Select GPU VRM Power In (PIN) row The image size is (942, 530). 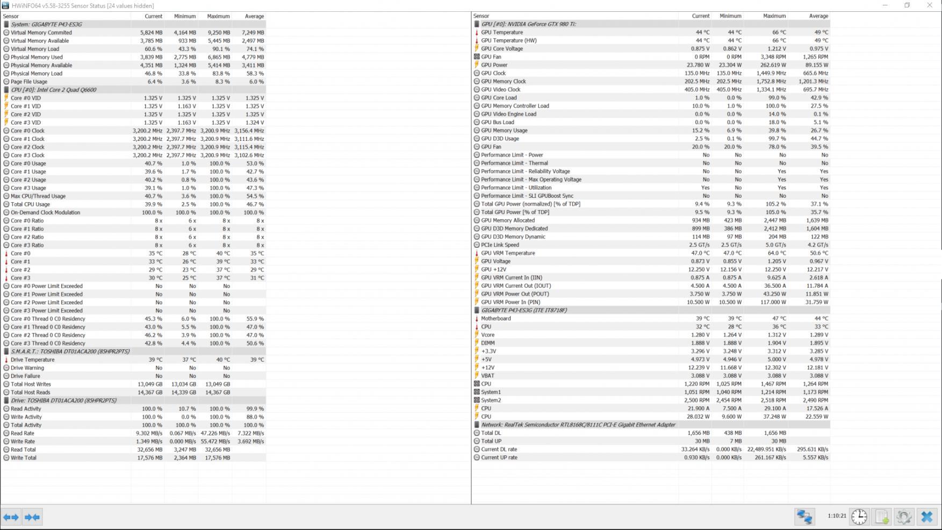pos(651,302)
